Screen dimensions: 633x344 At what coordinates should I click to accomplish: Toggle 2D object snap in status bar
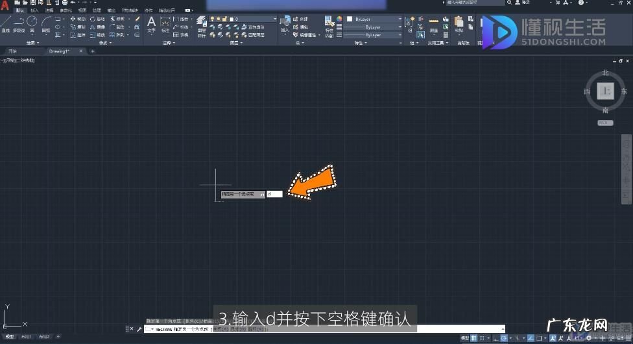coord(539,338)
